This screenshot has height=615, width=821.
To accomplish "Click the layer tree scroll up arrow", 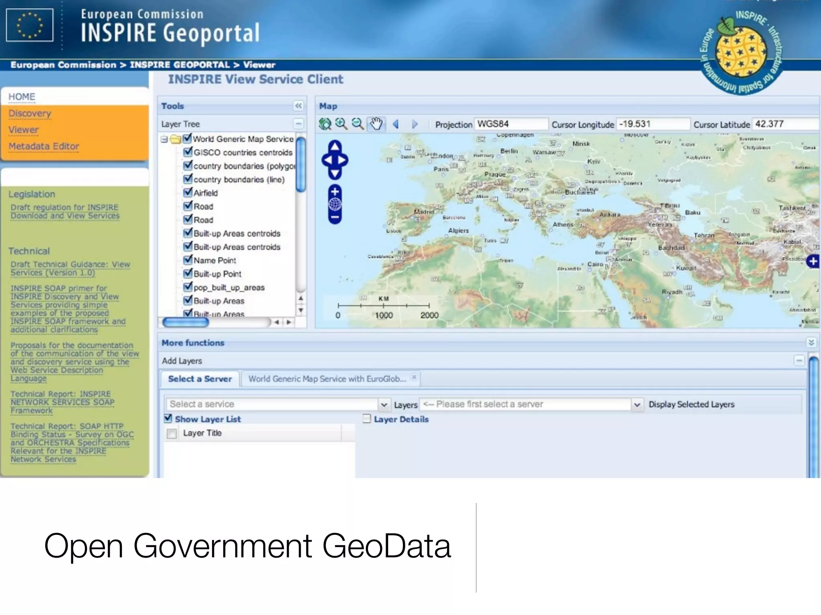I will coord(301,298).
